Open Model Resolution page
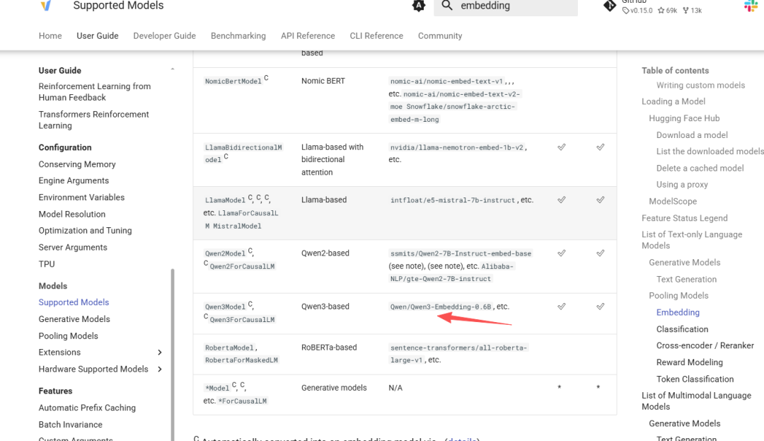 pos(71,214)
